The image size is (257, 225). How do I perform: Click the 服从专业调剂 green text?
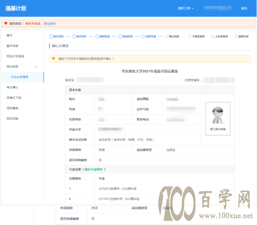[94, 169]
